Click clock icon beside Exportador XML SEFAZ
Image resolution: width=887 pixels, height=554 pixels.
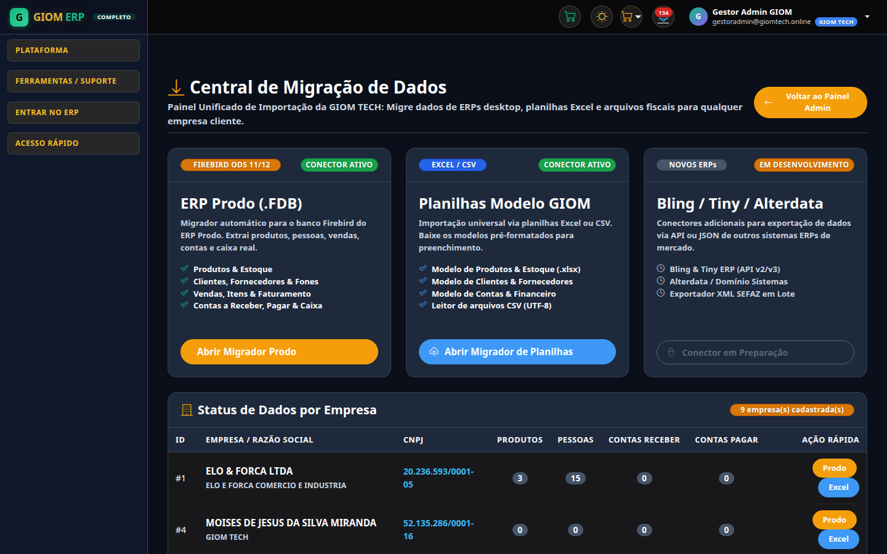[x=660, y=293]
